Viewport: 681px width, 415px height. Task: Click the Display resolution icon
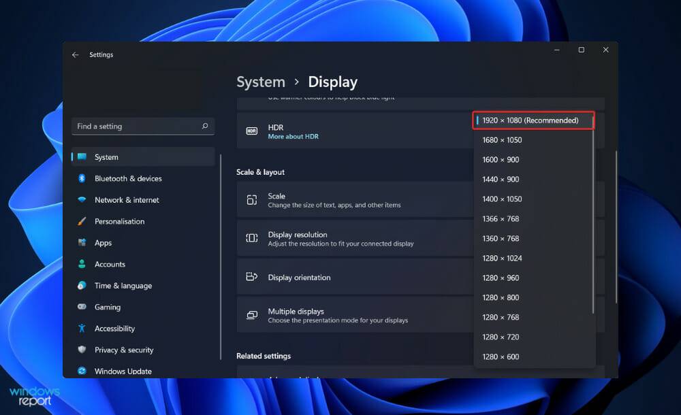pyautogui.click(x=251, y=238)
